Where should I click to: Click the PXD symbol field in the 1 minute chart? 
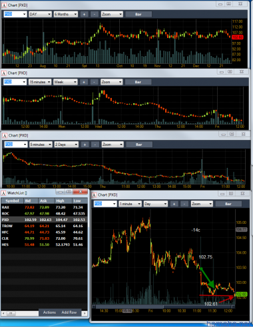(105, 204)
